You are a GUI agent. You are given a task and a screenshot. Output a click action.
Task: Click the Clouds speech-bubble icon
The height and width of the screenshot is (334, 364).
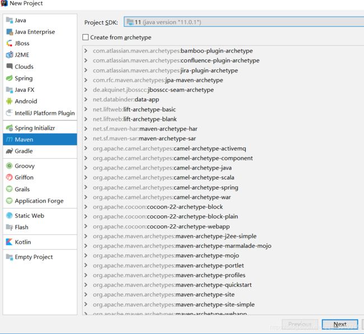tap(10, 67)
